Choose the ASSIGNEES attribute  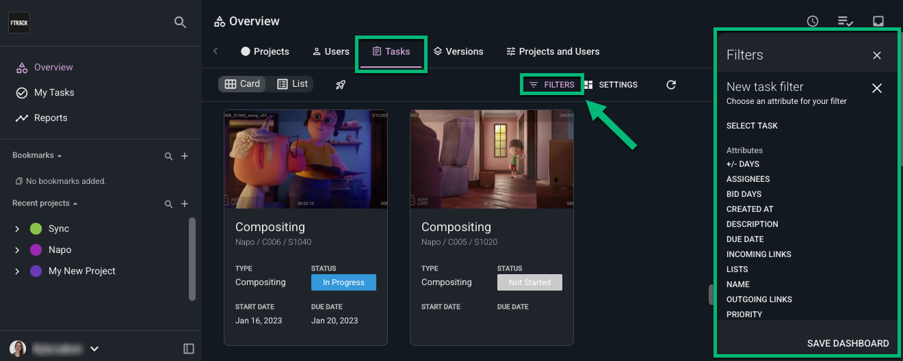point(748,179)
